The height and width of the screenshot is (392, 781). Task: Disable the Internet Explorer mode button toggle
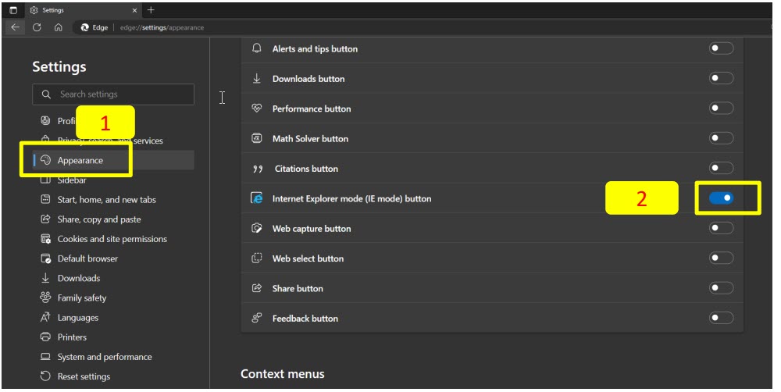(x=721, y=198)
